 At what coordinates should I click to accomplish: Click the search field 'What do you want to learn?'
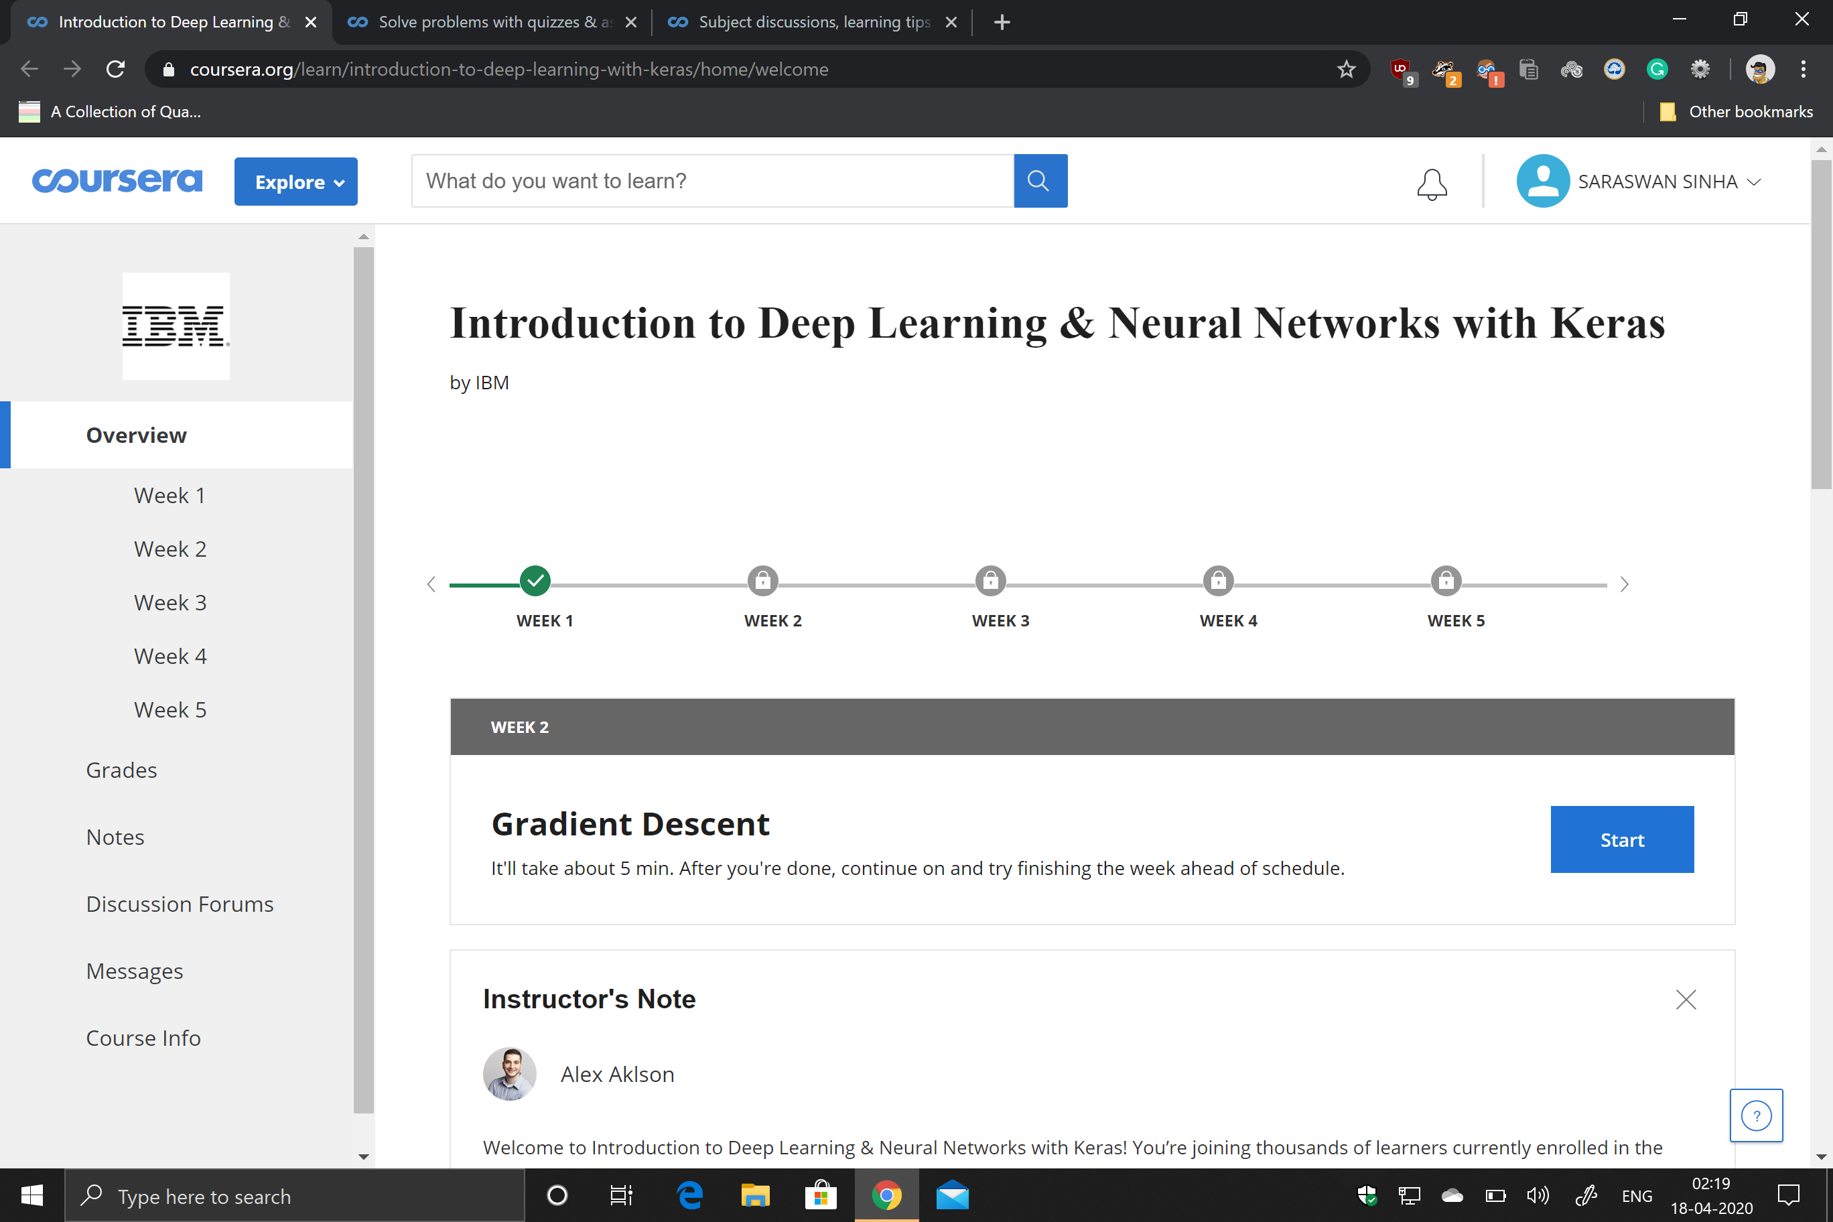(x=712, y=181)
